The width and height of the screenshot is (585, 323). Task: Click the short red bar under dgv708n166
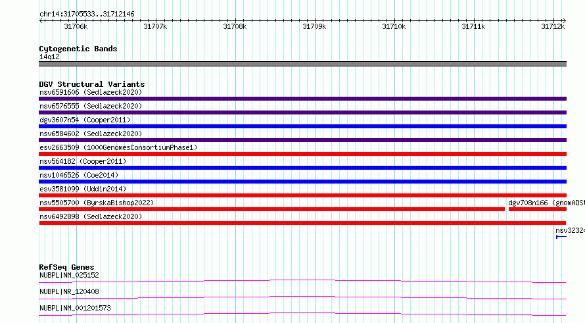[538, 209]
